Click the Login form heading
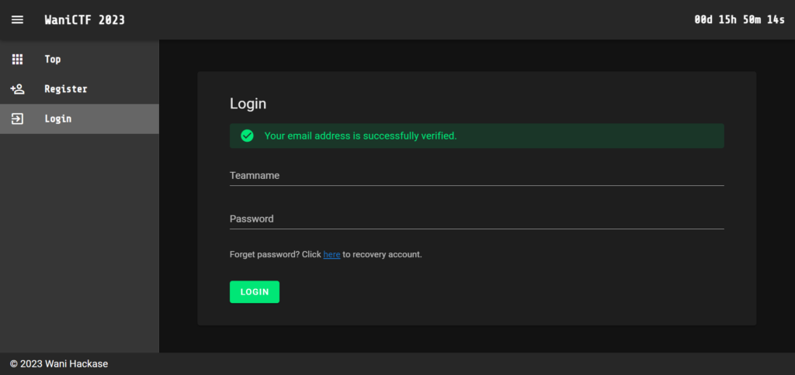 (x=248, y=104)
